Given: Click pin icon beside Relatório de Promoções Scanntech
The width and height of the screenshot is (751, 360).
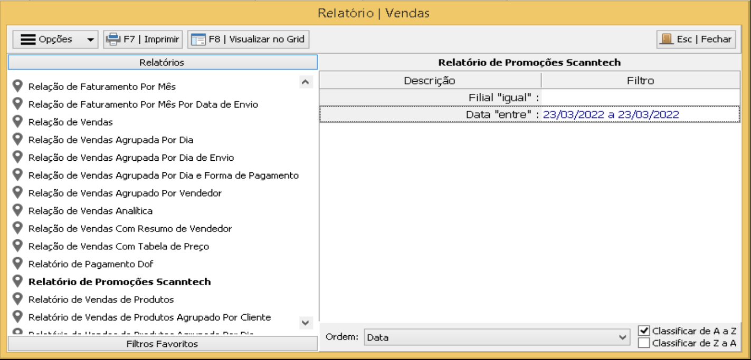Looking at the screenshot, I should click(18, 281).
